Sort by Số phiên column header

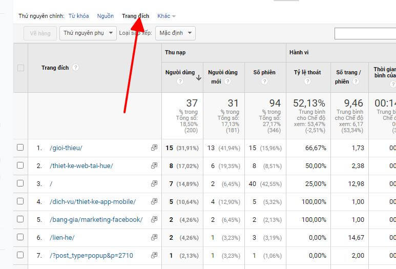coord(264,72)
